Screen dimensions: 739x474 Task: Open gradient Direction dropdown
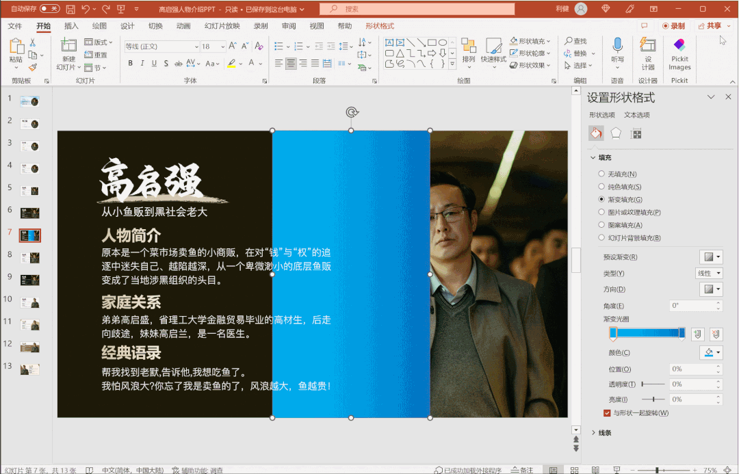(711, 289)
